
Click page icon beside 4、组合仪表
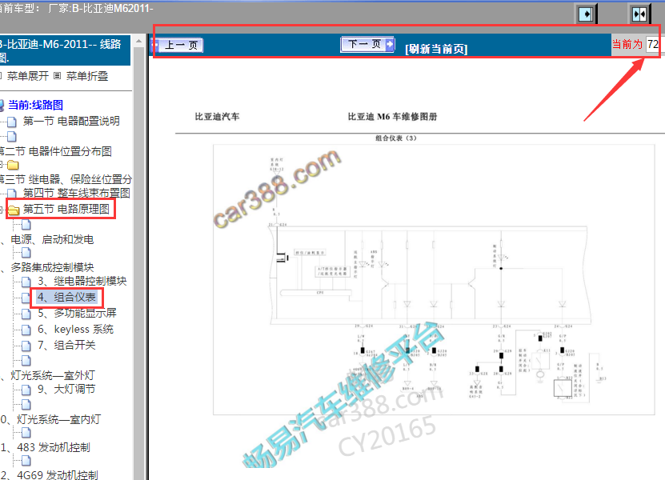(x=26, y=298)
